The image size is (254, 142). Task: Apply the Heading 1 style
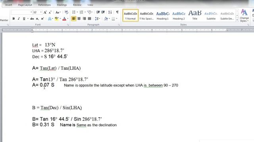(162, 16)
